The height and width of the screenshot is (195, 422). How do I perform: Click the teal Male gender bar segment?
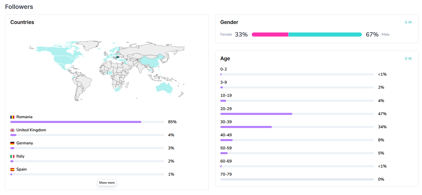pyautogui.click(x=325, y=35)
